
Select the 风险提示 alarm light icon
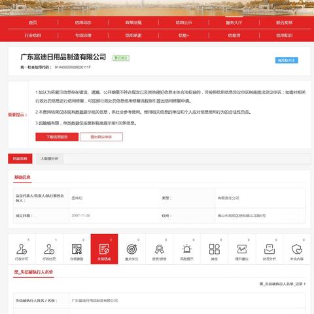(x=187, y=249)
